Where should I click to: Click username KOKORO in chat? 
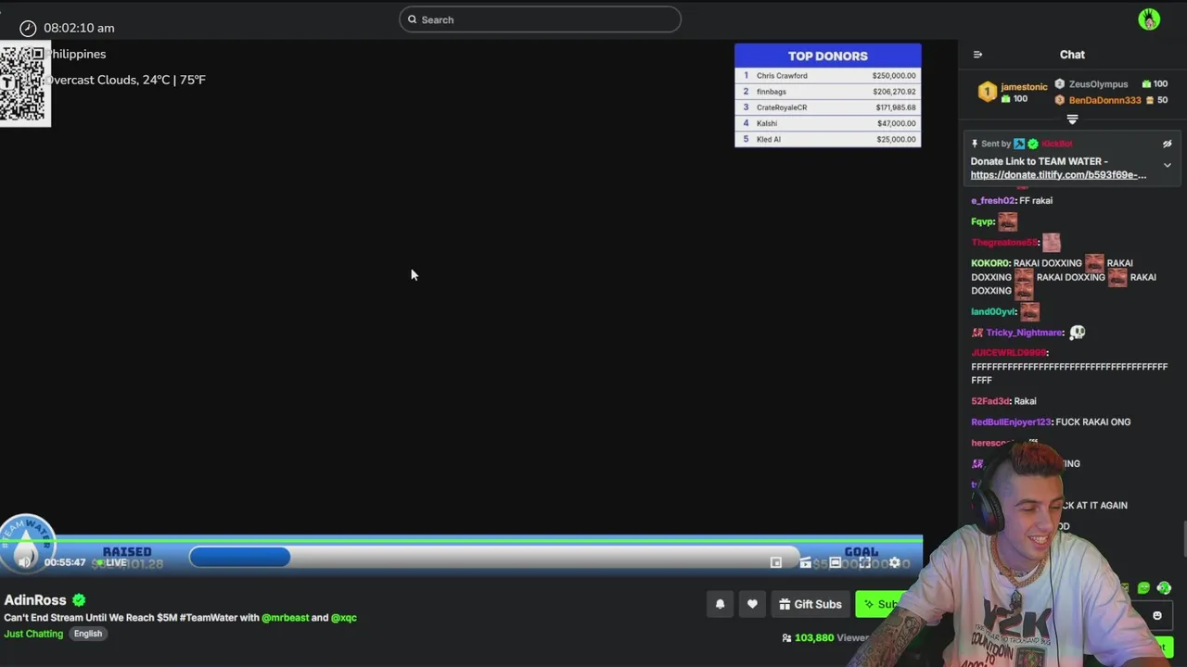pos(989,263)
